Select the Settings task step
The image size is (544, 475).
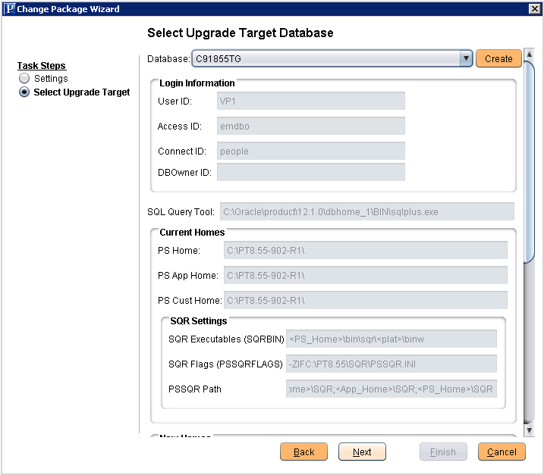(x=25, y=79)
